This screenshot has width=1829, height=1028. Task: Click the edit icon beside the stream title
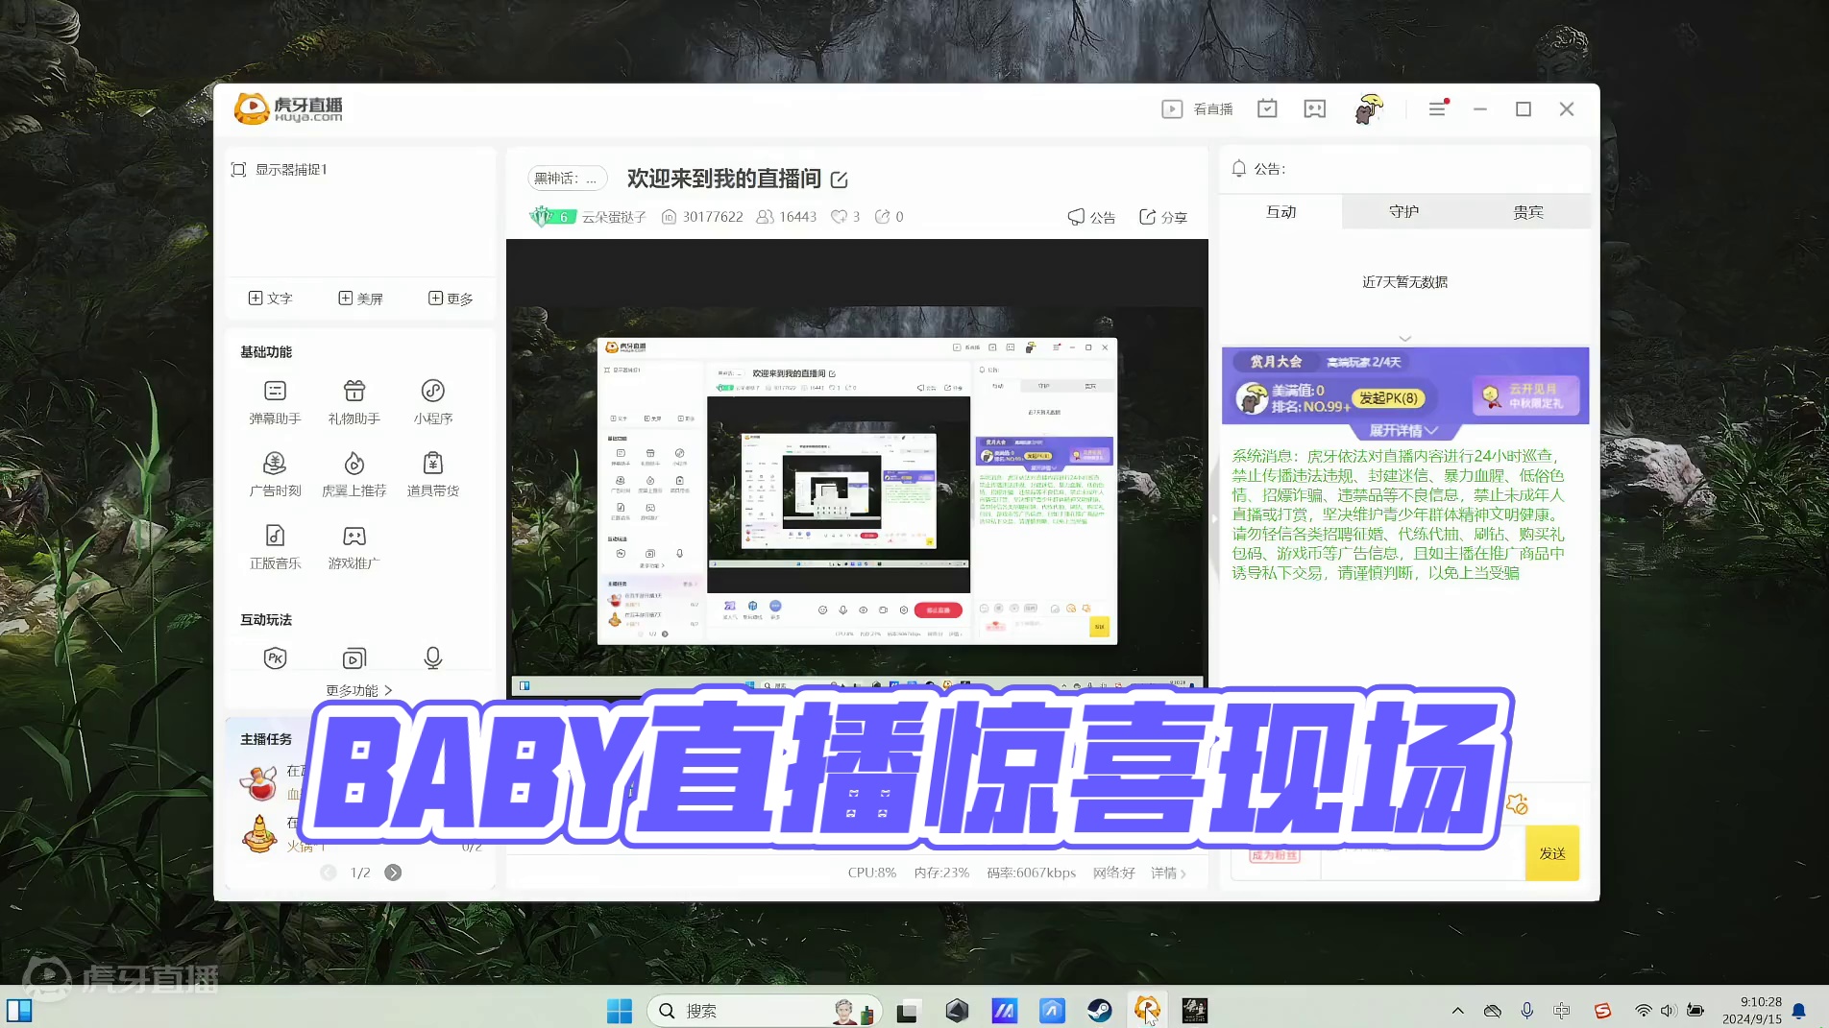[839, 179]
